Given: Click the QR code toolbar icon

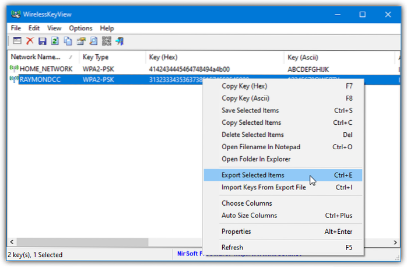Looking at the screenshot, I should pyautogui.click(x=107, y=41).
